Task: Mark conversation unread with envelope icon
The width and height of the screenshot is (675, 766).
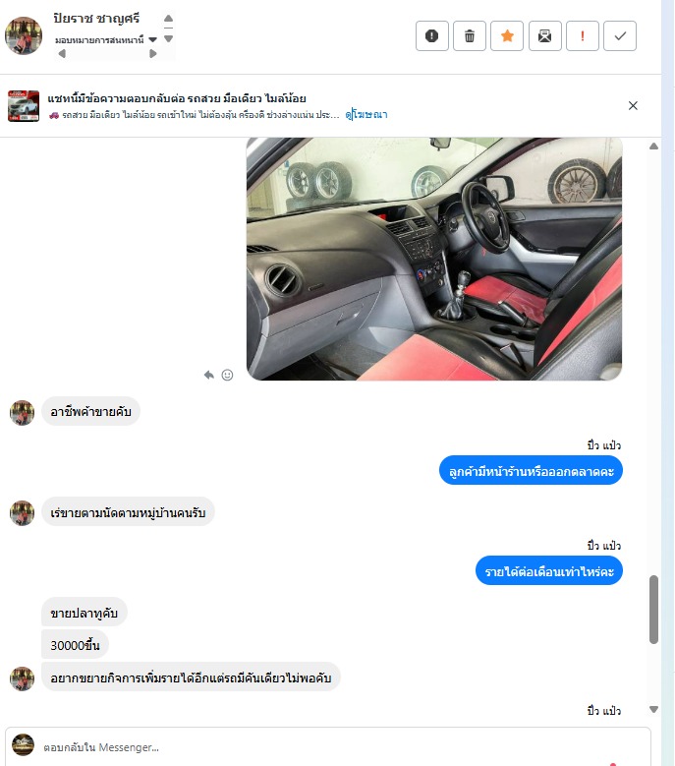Action: click(x=544, y=35)
